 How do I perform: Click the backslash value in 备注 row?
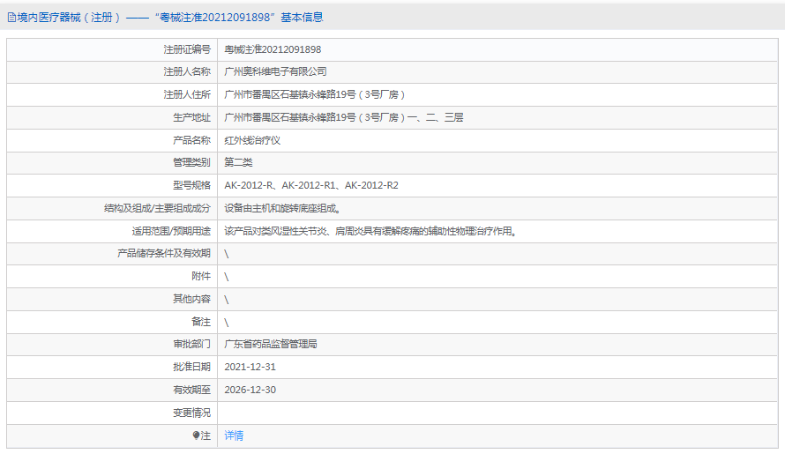point(227,323)
